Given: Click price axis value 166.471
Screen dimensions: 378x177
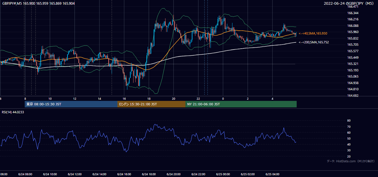Looking at the screenshot, I should (x=353, y=6).
